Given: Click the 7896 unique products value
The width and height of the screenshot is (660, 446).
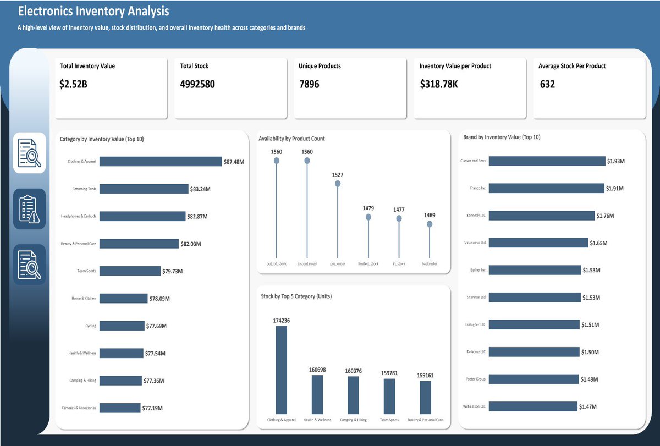Looking at the screenshot, I should click(309, 84).
